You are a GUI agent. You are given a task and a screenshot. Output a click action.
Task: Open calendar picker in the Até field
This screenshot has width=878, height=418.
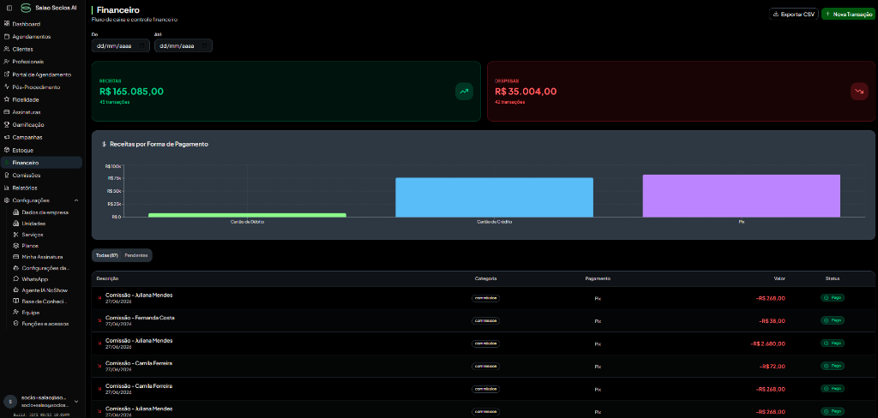click(204, 46)
